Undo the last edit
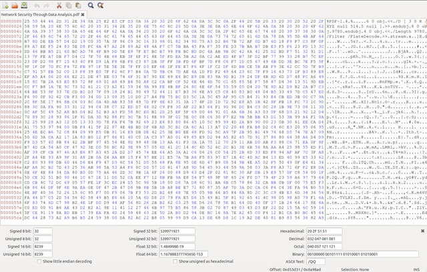The image size is (427, 272). click(x=37, y=5)
